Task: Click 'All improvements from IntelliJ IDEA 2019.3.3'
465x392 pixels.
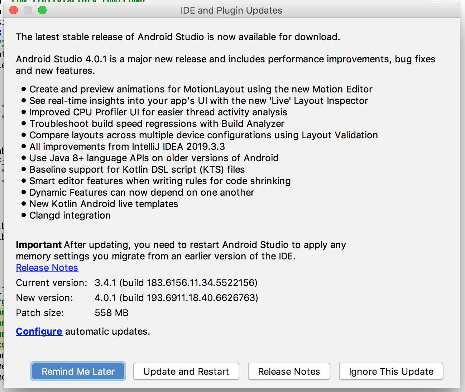Action: [x=127, y=147]
